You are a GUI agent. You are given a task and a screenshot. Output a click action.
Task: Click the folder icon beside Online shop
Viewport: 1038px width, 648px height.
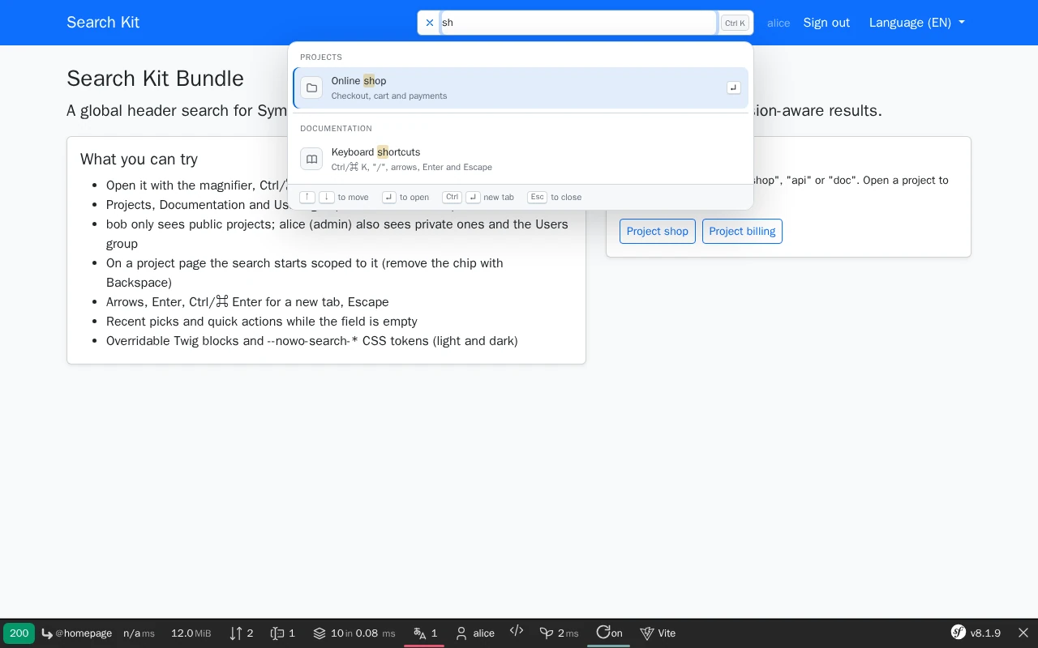click(311, 87)
